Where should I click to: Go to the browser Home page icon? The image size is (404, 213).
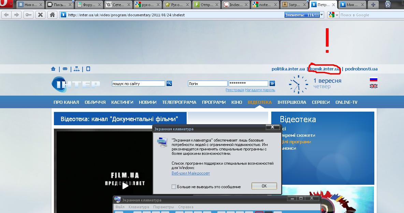(x=52, y=15)
